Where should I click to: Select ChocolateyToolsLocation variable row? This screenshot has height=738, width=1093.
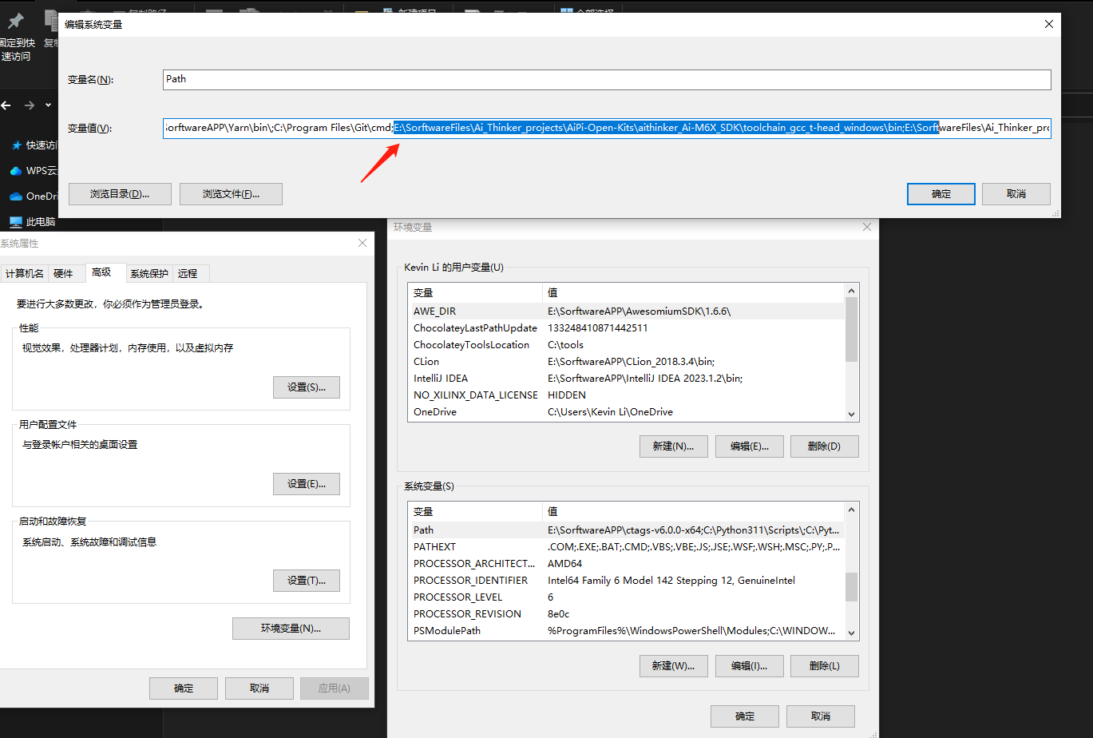point(626,345)
